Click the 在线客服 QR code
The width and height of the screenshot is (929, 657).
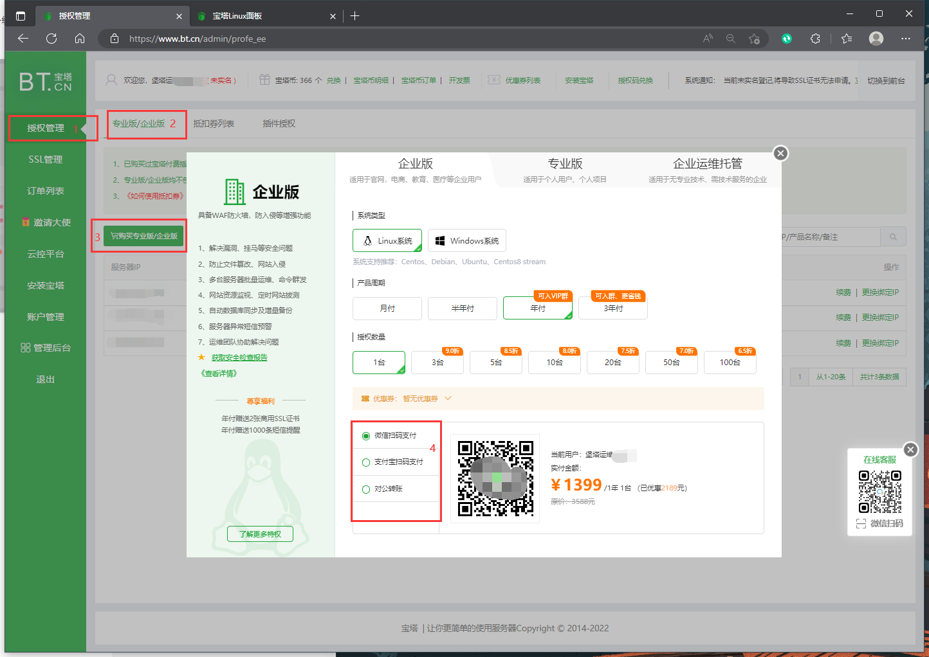pos(879,492)
